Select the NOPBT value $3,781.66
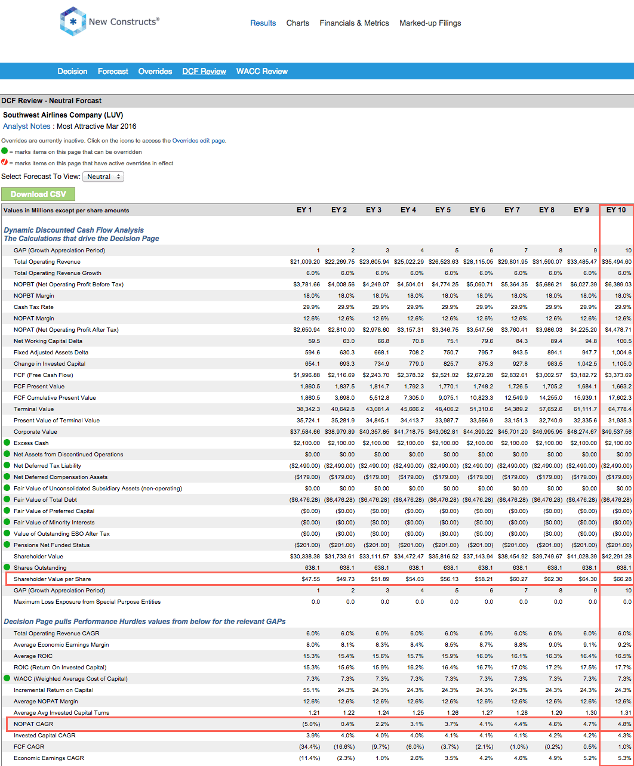This screenshot has width=634, height=766. [x=307, y=285]
